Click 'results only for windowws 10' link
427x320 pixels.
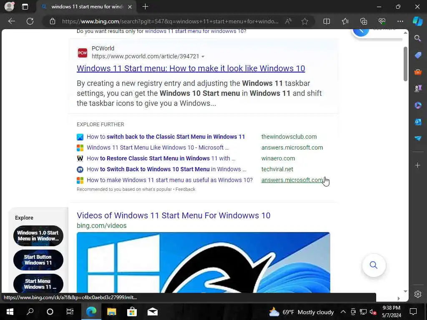coord(196,31)
